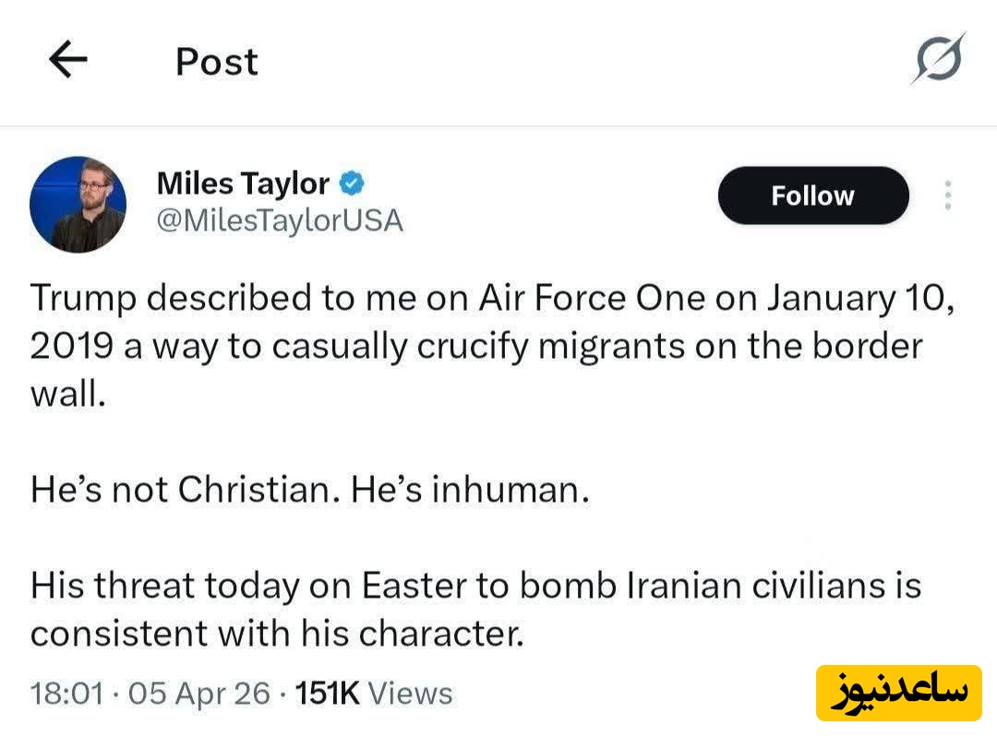This screenshot has width=997, height=736.
Task: Click the line 'consistent with his character.'
Action: coord(277,634)
